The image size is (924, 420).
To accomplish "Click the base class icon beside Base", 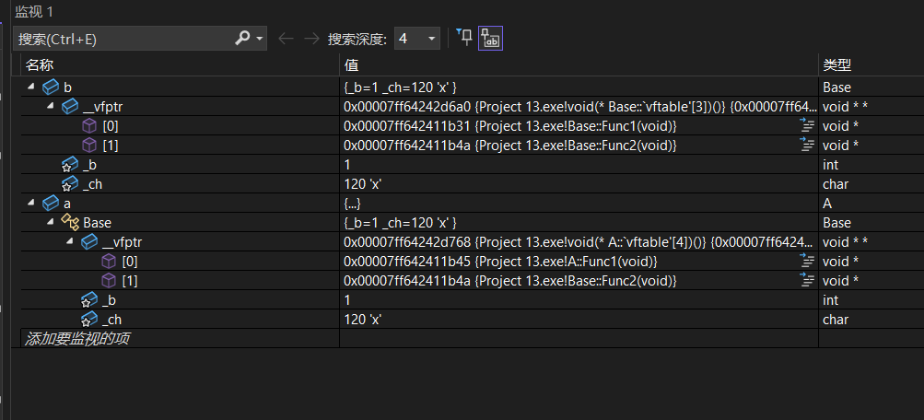I will click(x=70, y=223).
